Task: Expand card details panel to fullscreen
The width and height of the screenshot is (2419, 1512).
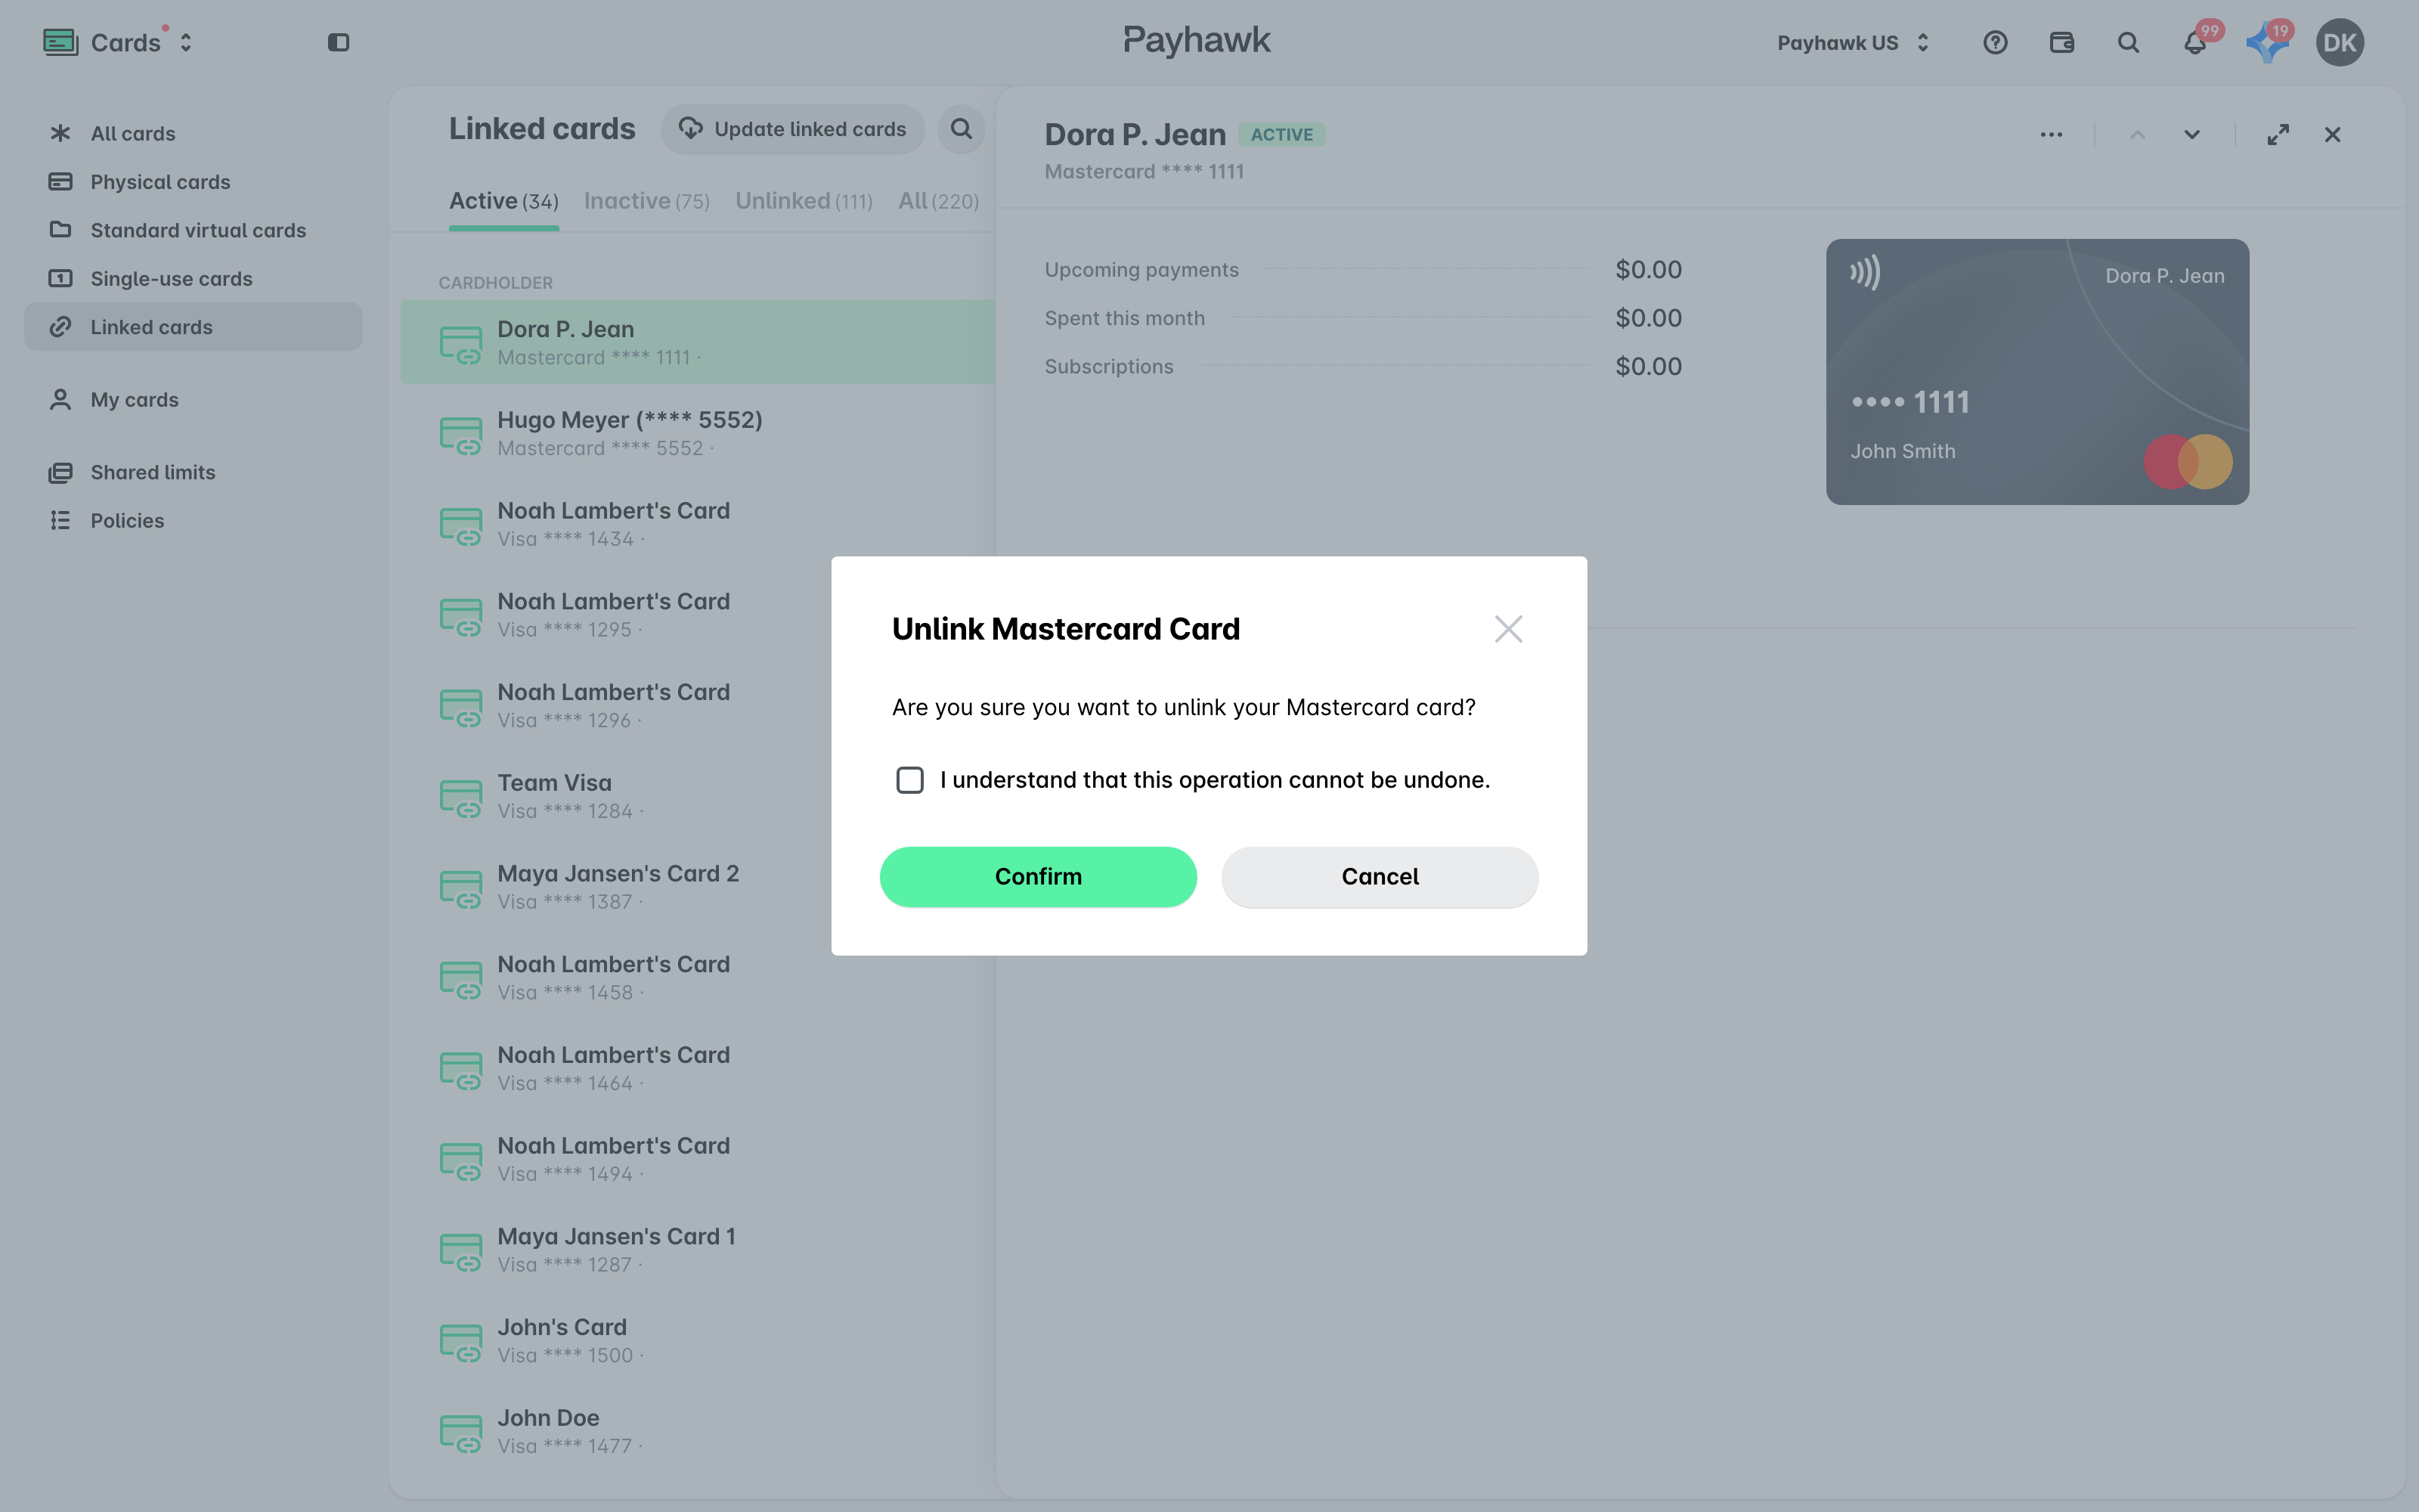Action: (2278, 135)
